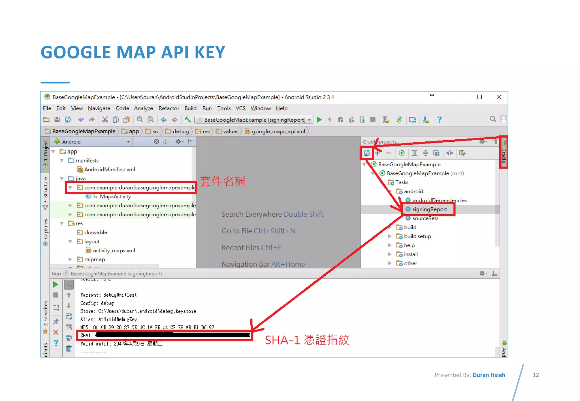Refresh all Gradle projects icon

367,153
